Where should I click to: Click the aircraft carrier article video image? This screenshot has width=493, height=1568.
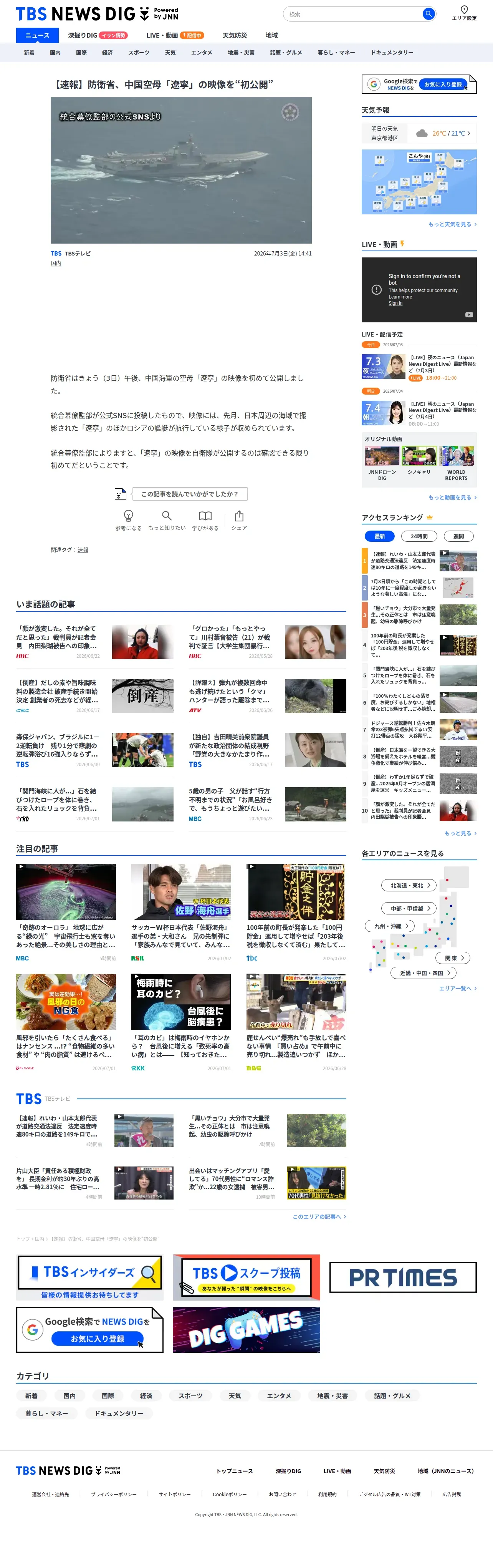click(181, 170)
